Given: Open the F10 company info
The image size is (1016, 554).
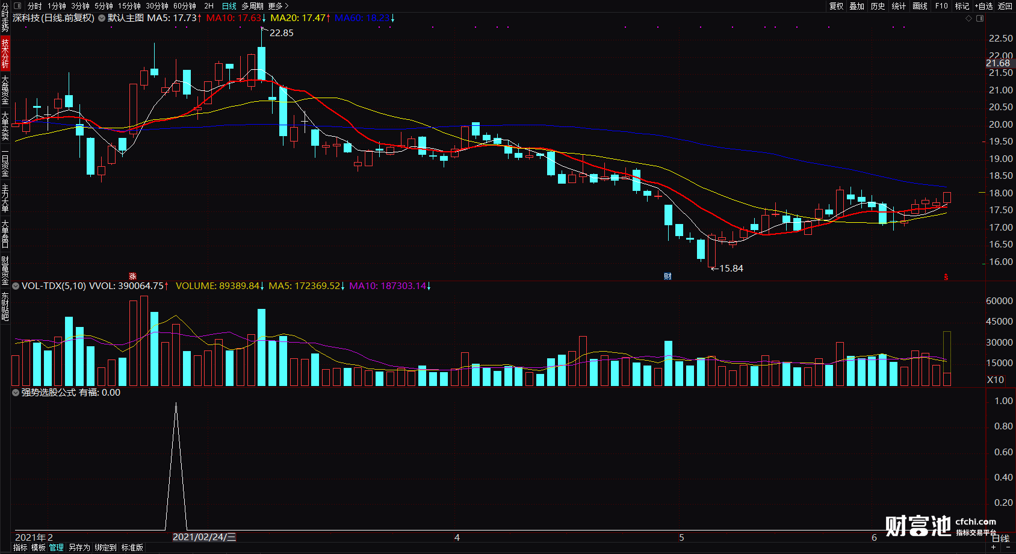Looking at the screenshot, I should pos(941,6).
